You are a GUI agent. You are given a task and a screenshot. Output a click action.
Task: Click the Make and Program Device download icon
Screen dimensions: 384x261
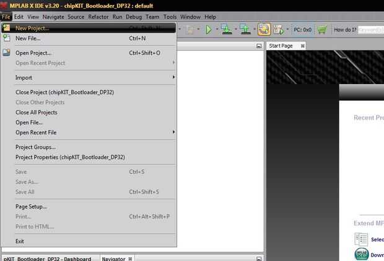click(227, 29)
